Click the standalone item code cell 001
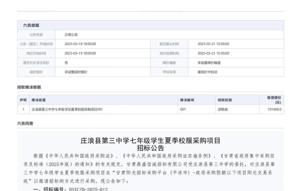 tap(183, 109)
